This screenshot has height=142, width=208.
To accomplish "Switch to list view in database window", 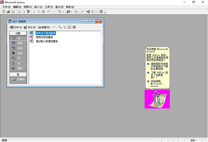I will 69,27.
